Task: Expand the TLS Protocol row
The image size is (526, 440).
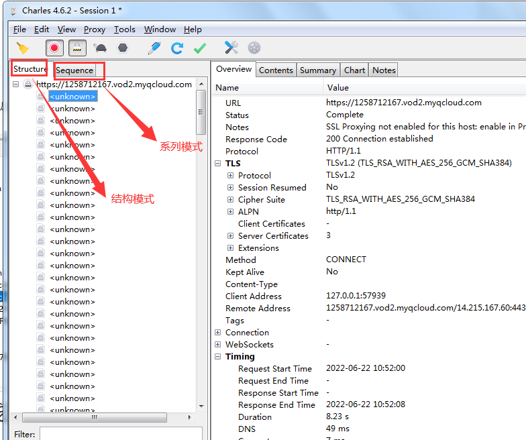Action: (x=231, y=176)
